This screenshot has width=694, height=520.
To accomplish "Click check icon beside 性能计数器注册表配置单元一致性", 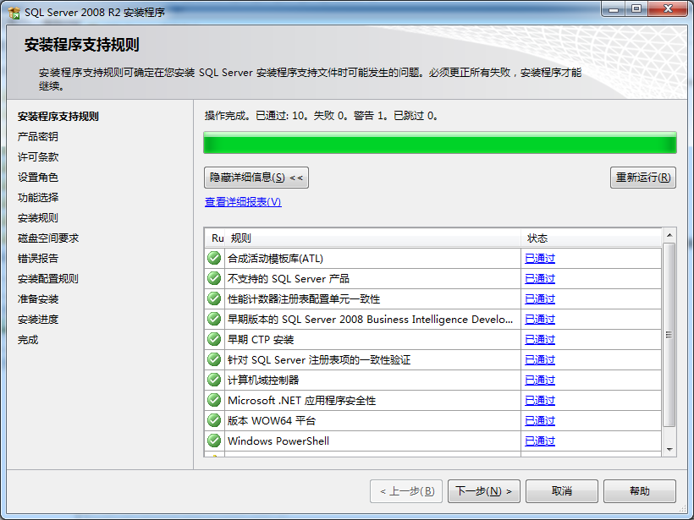I will tap(214, 298).
